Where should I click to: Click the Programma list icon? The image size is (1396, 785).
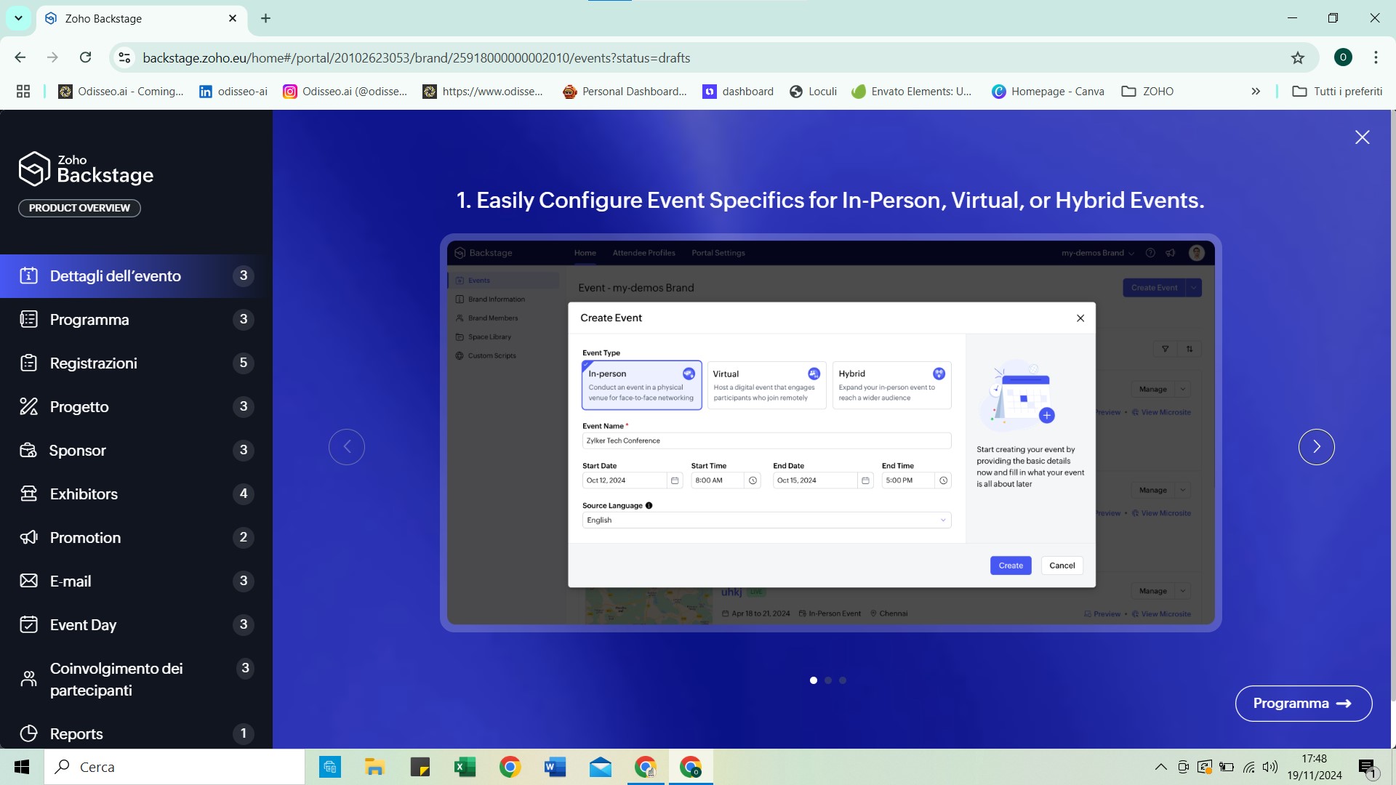pyautogui.click(x=28, y=319)
